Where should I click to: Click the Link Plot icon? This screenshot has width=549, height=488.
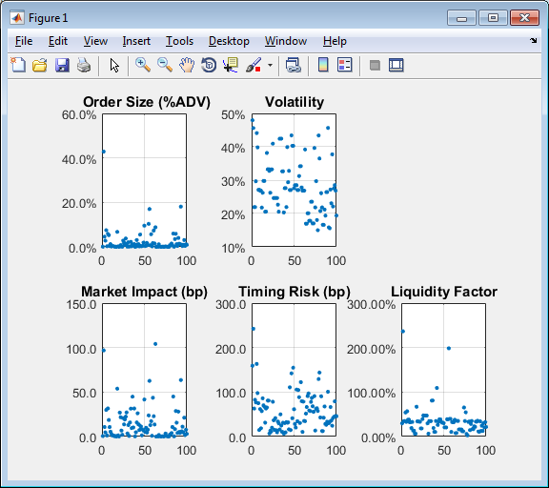tap(293, 65)
